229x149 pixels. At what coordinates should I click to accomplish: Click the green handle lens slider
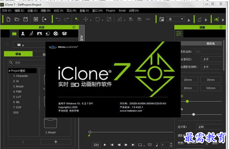point(187,101)
